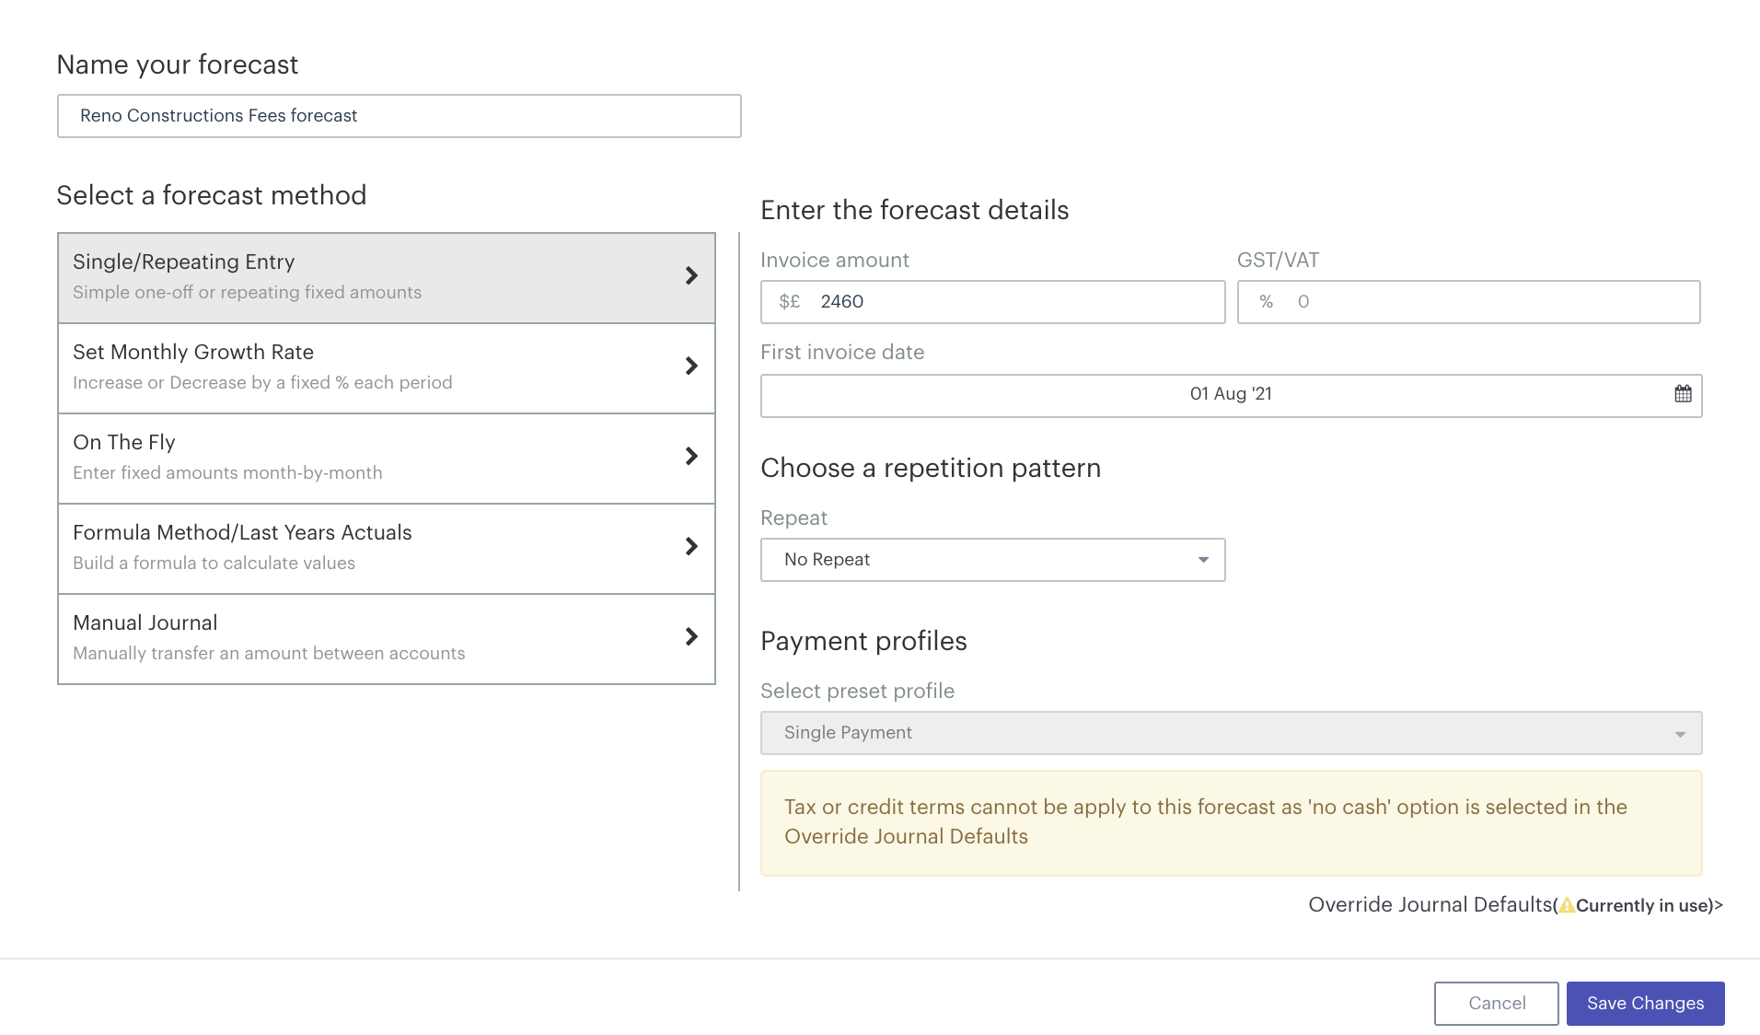
Task: Click the Save Changes button
Action: (1645, 1004)
